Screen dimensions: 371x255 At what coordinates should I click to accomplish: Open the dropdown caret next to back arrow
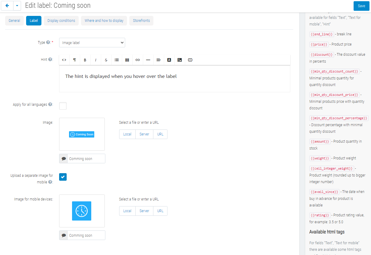(x=17, y=6)
